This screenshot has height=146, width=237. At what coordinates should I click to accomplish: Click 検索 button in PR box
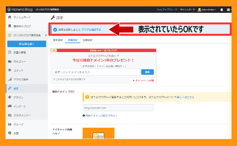pos(147,72)
